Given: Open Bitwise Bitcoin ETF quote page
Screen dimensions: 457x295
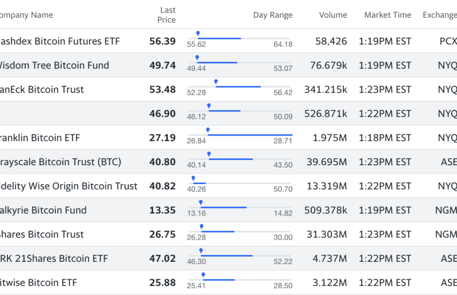Looking at the screenshot, I should pos(39,282).
